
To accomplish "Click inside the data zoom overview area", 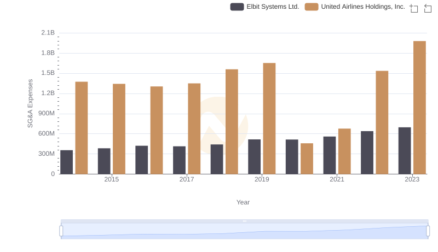I will click(x=244, y=231).
